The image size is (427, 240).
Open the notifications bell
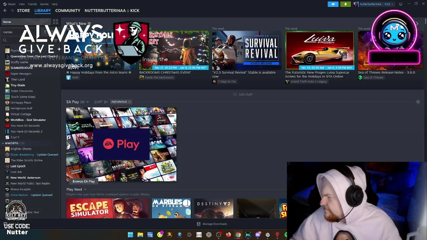pos(345,4)
